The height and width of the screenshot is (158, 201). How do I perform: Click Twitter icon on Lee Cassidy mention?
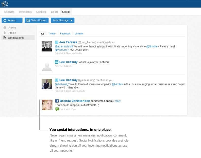click(57, 80)
